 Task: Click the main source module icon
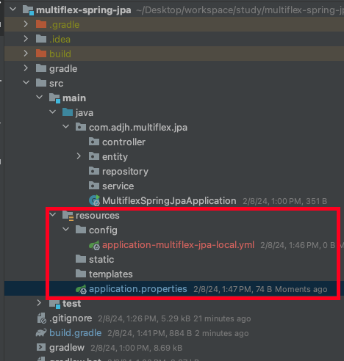coord(54,98)
